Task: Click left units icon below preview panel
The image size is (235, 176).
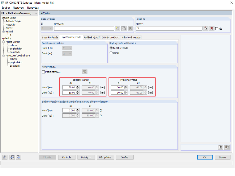Action: pyautogui.click(x=220, y=147)
